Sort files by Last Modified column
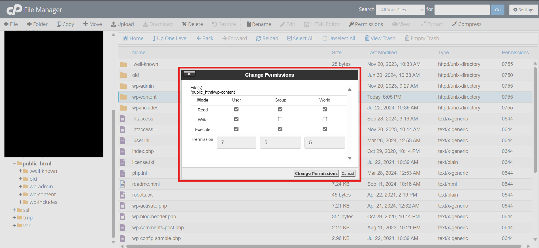Screen dimensions: 539x248 pos(382,53)
